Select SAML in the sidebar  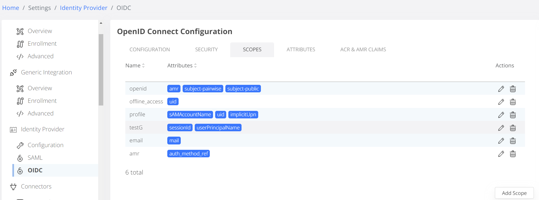(x=35, y=158)
